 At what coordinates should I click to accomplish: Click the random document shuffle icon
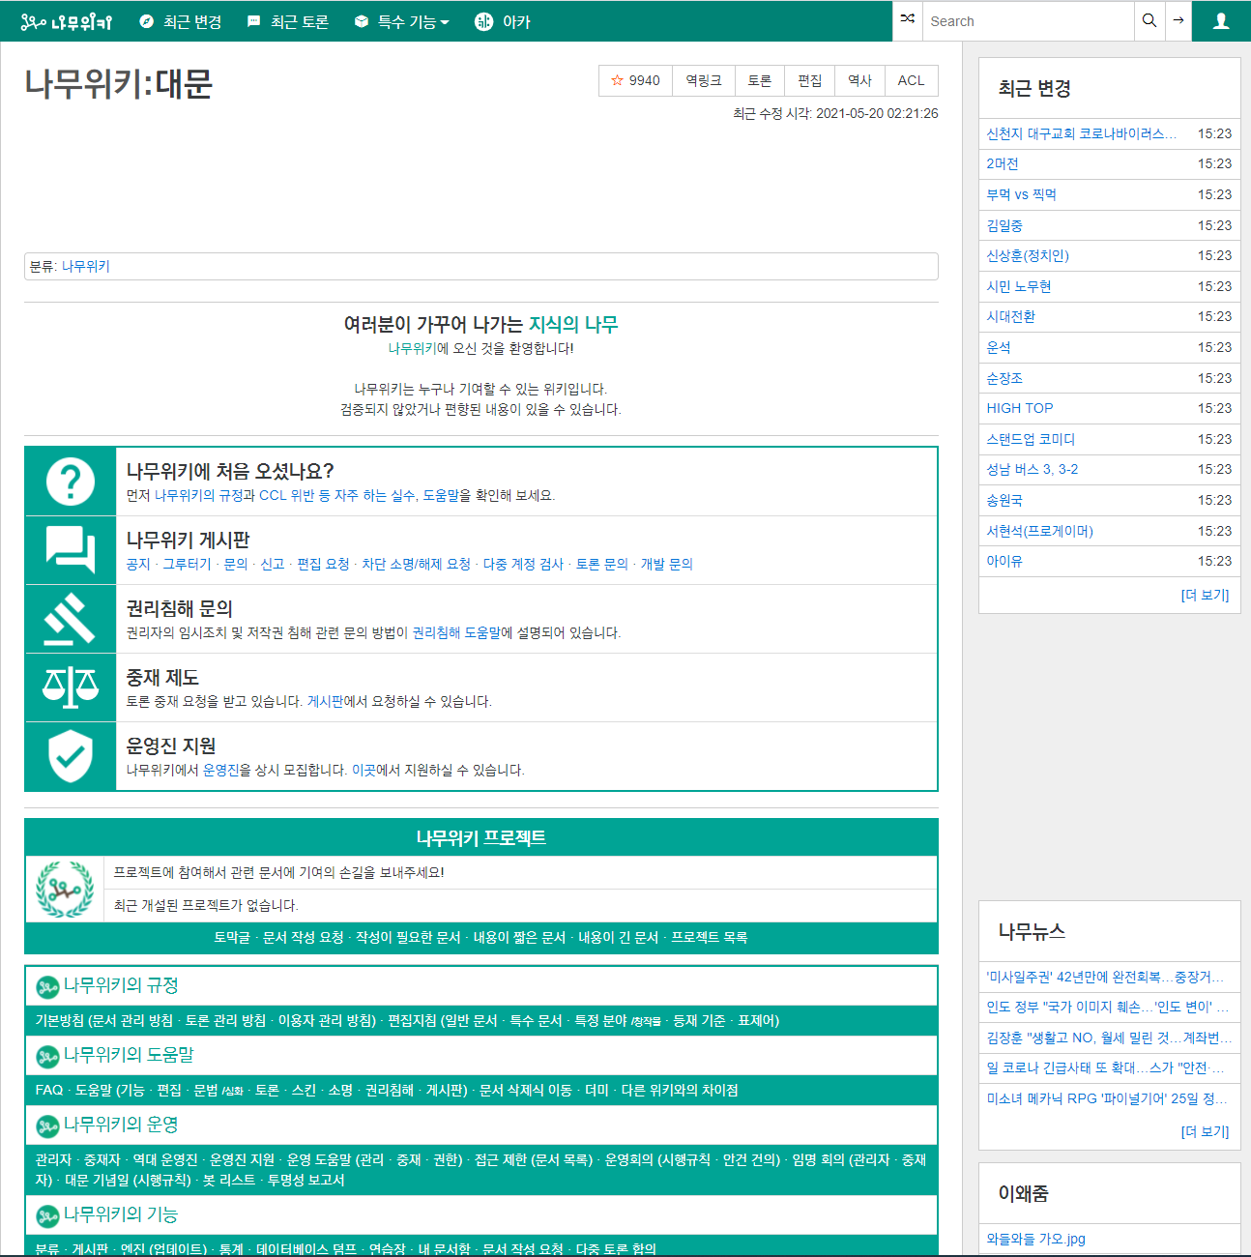(x=907, y=20)
